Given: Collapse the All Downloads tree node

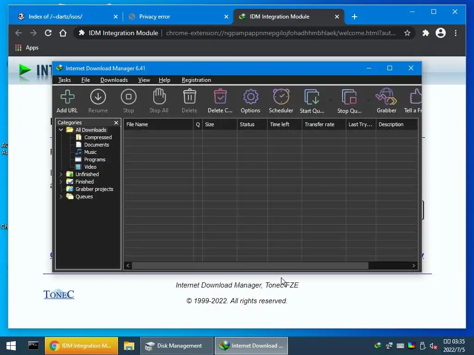Looking at the screenshot, I should coord(61,130).
